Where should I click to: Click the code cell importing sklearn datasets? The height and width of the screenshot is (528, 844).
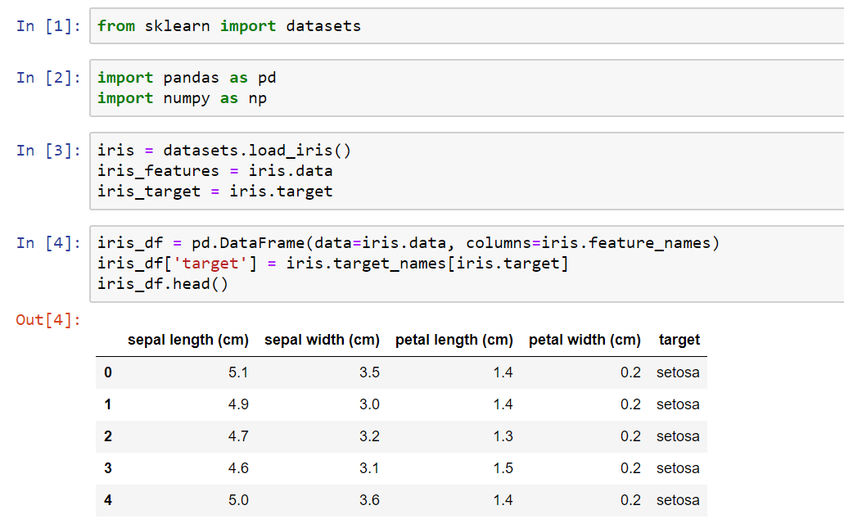[229, 26]
